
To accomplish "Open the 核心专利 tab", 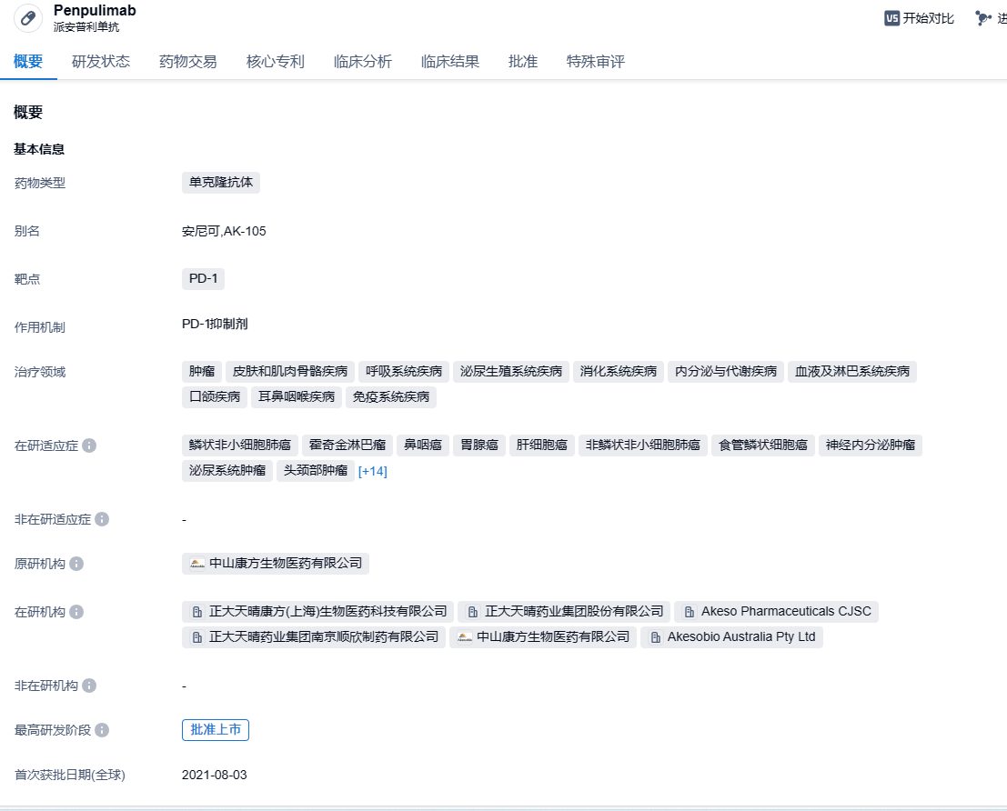I will tap(275, 62).
